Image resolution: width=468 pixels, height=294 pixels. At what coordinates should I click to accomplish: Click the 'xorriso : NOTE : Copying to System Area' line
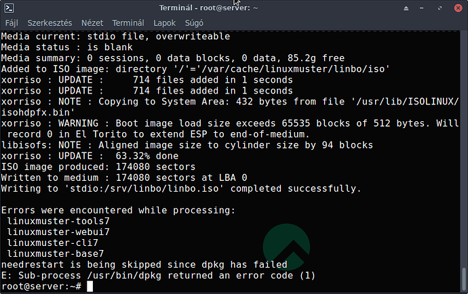click(x=230, y=102)
